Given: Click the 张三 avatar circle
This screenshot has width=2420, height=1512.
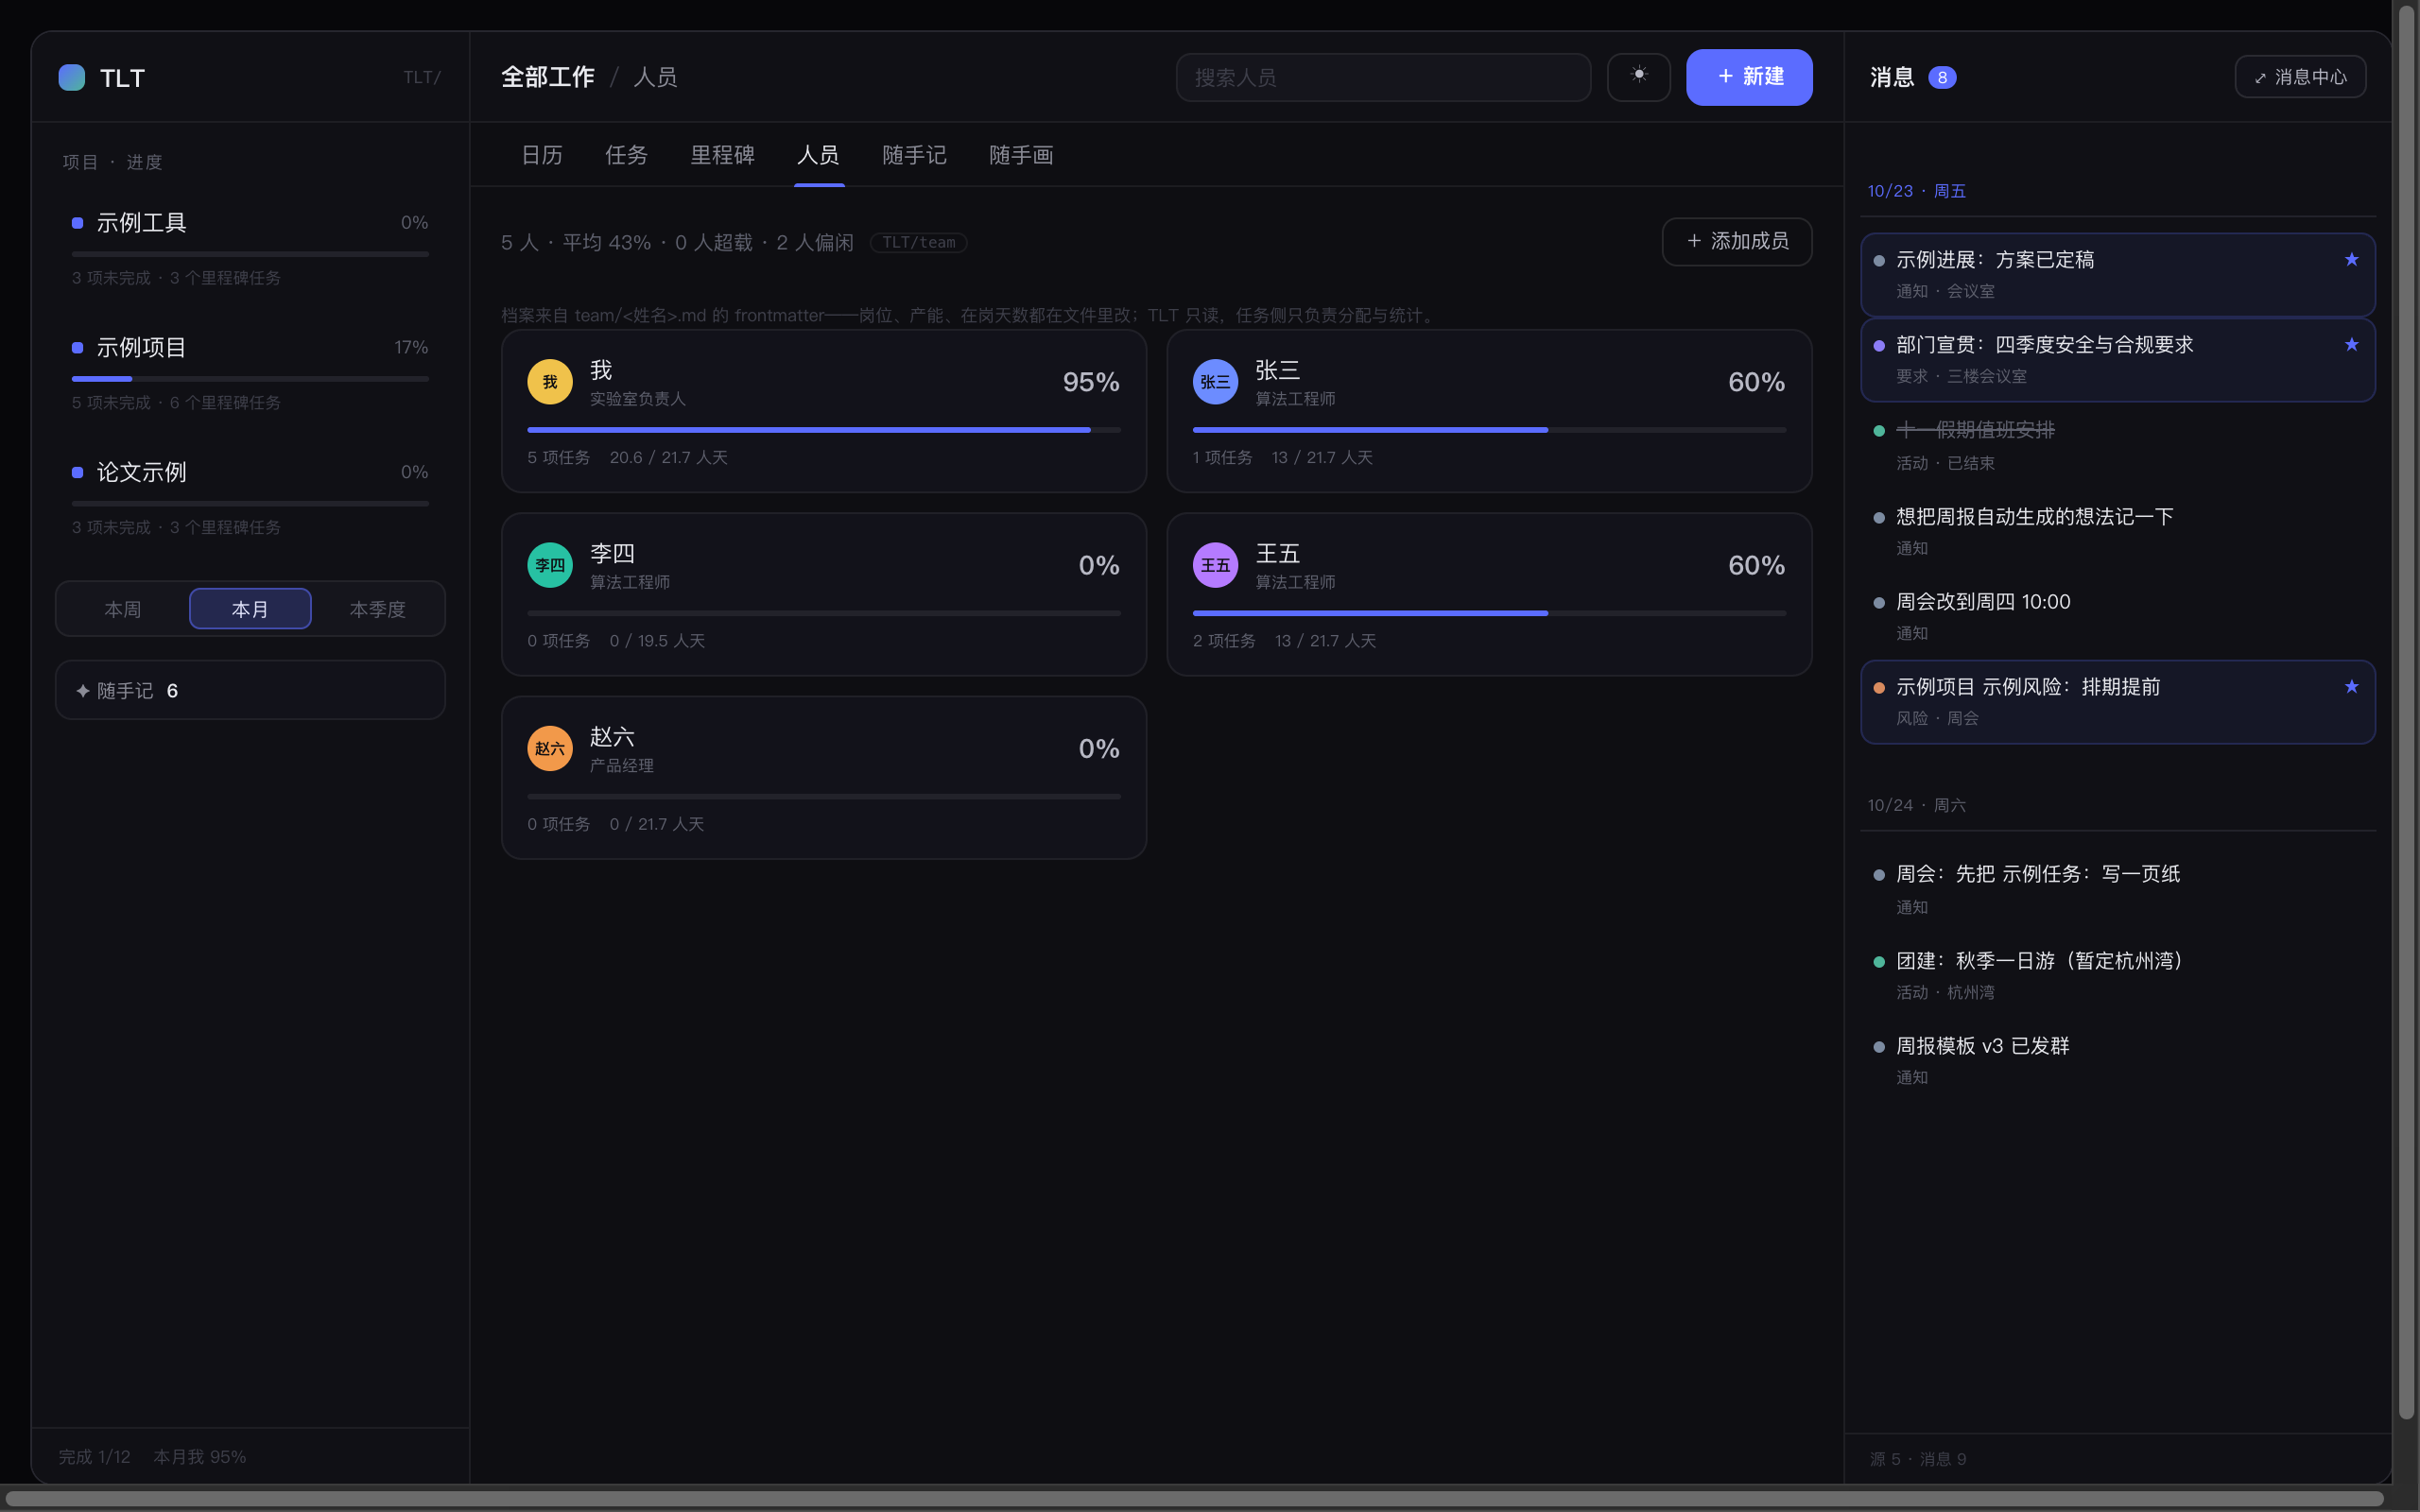Looking at the screenshot, I should click(x=1215, y=382).
